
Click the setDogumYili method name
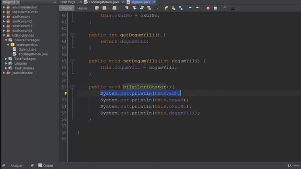(140, 61)
